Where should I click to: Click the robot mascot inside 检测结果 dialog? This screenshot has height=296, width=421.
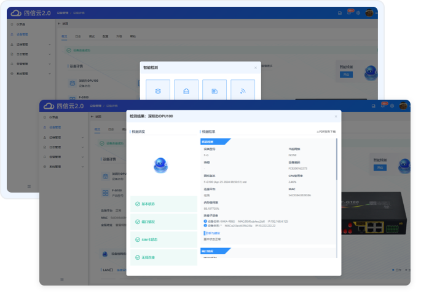pos(160,165)
